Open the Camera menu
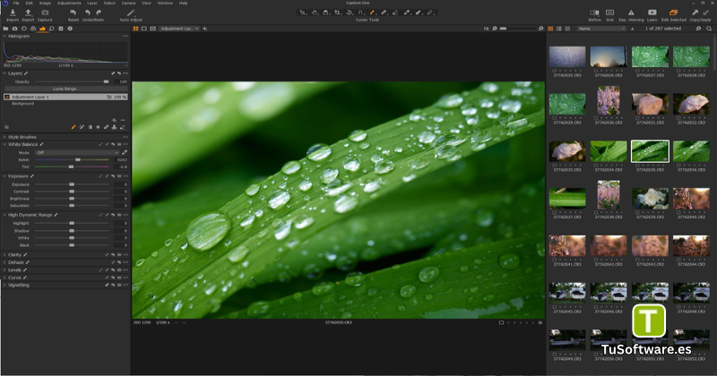This screenshot has height=376, width=717. 128,3
